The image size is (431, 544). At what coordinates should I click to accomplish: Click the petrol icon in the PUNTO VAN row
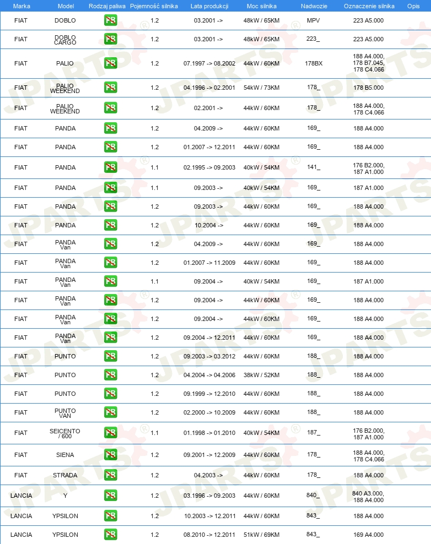click(x=110, y=412)
